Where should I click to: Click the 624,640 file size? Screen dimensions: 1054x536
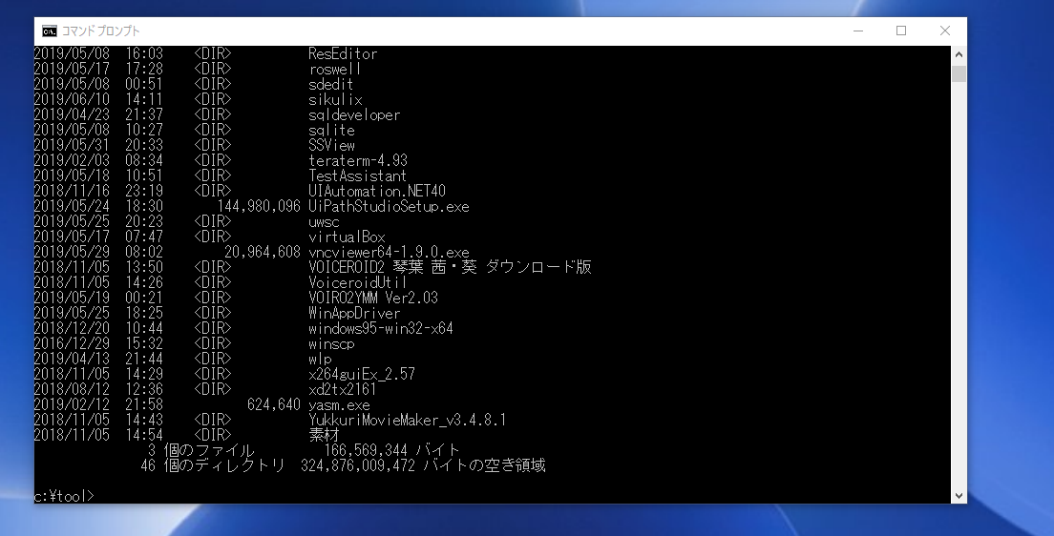(x=274, y=405)
